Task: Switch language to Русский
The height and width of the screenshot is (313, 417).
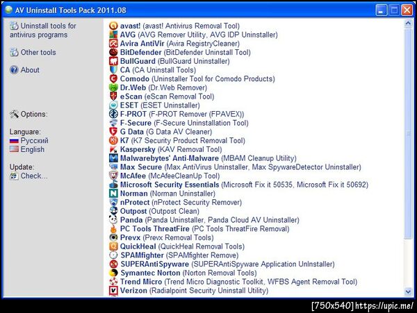Action: click(35, 140)
